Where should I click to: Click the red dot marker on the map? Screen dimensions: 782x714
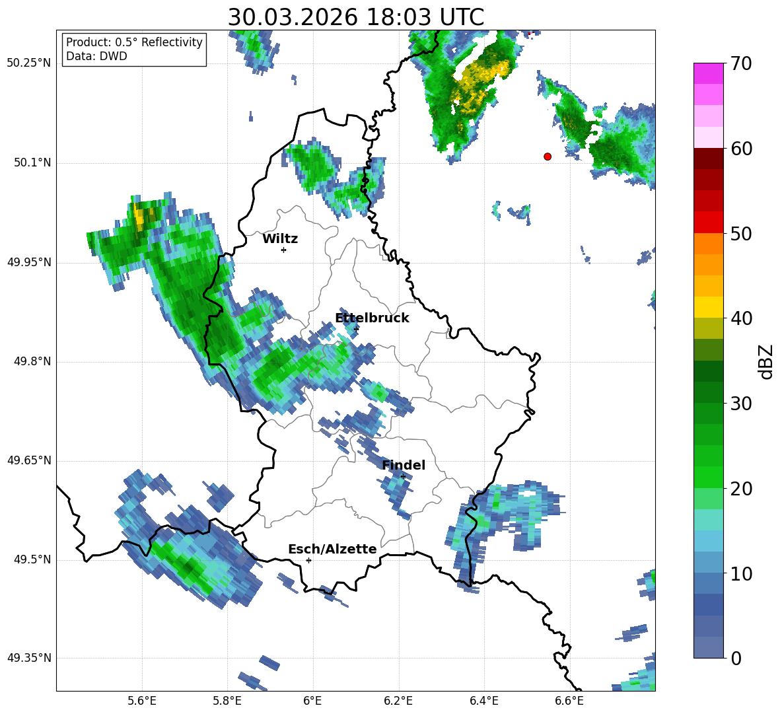coord(548,157)
